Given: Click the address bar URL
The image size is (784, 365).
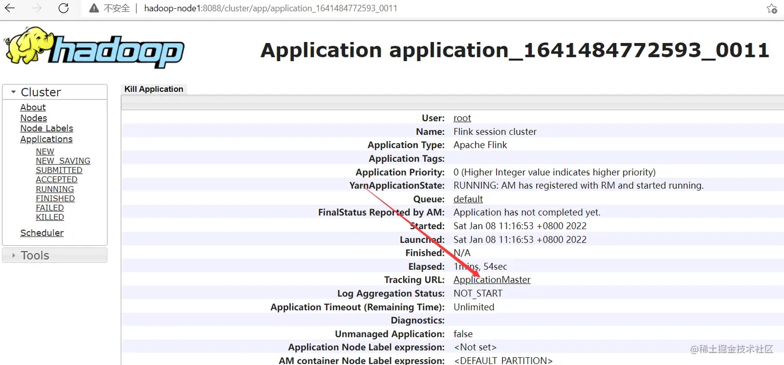Looking at the screenshot, I should (x=271, y=8).
